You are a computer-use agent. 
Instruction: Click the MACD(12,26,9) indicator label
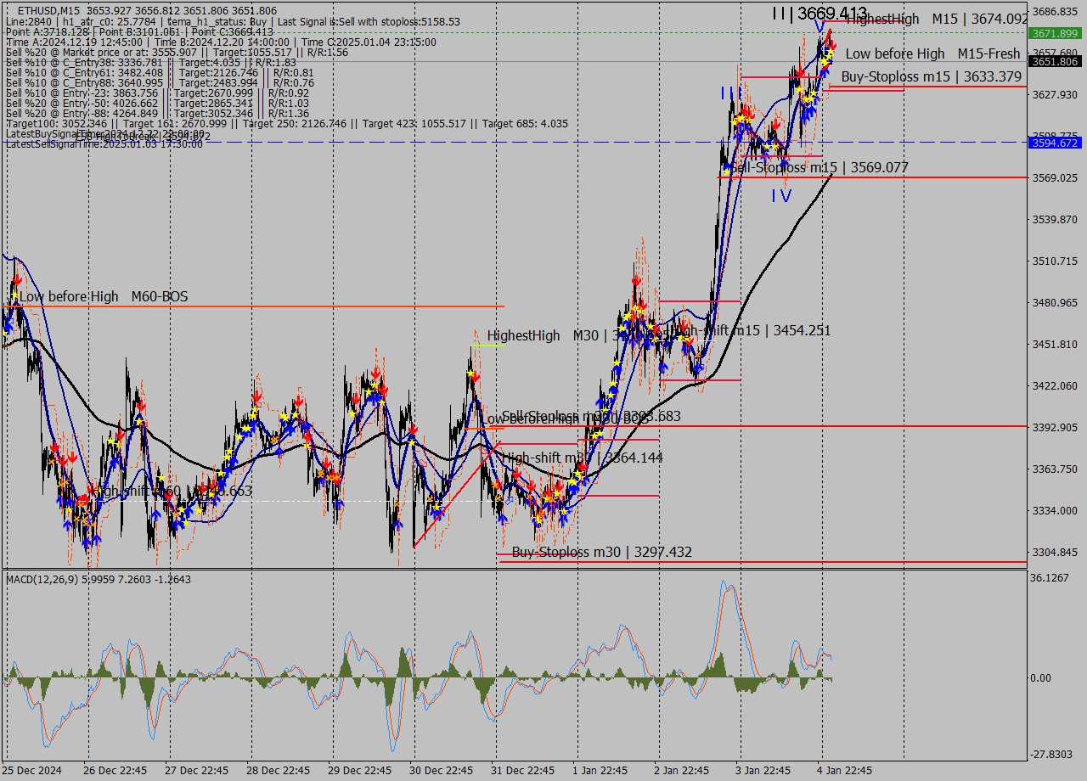(x=99, y=579)
